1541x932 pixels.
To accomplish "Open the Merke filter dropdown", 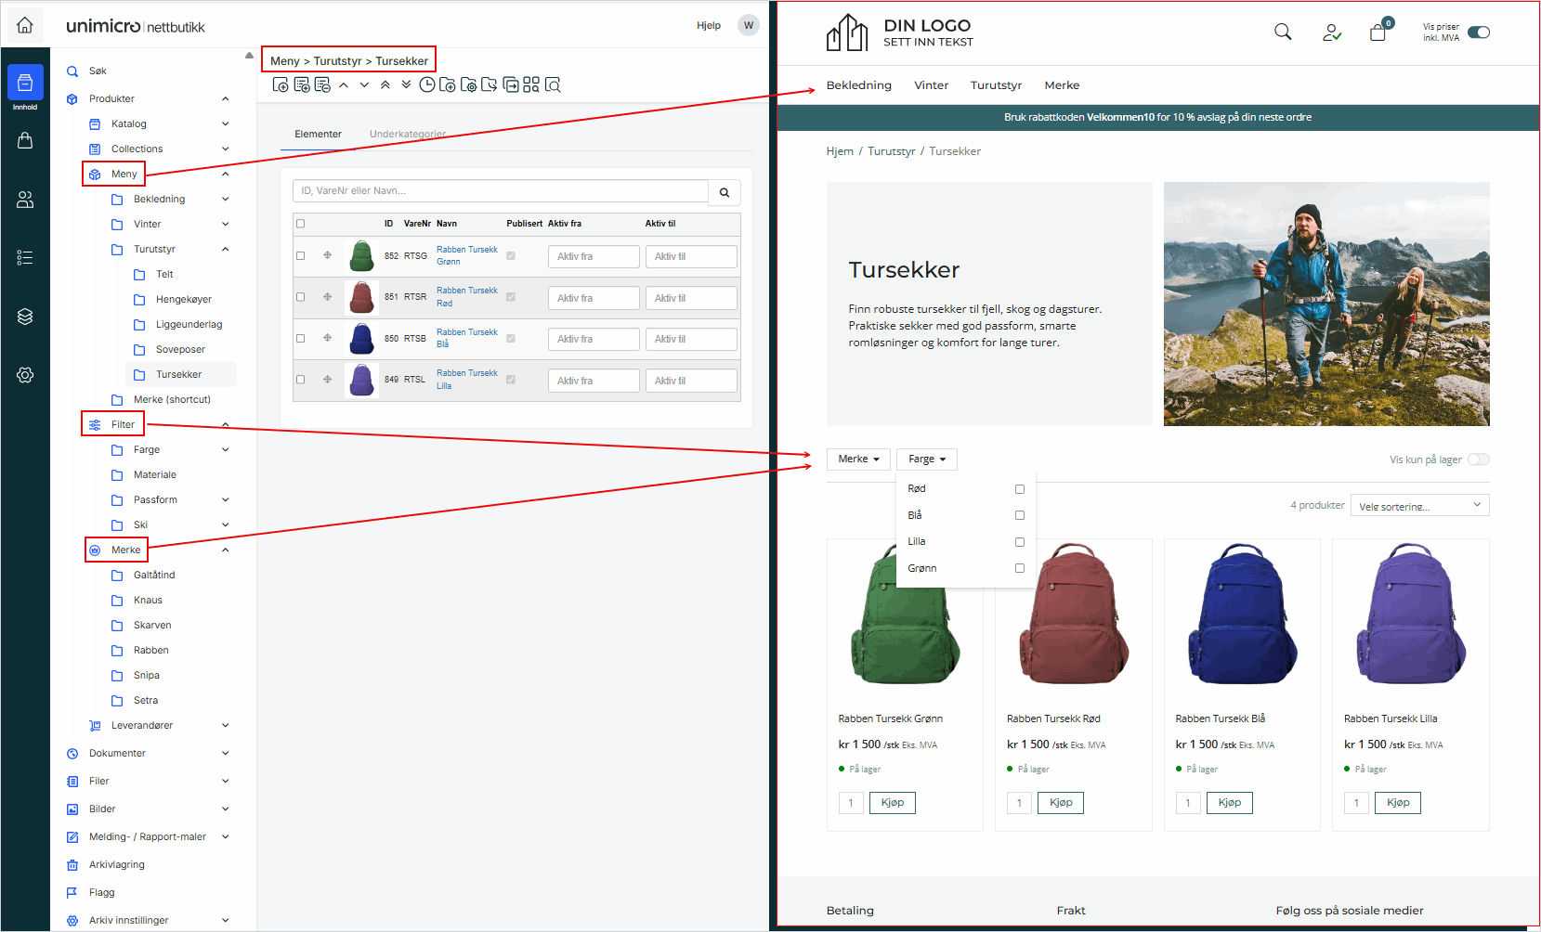I will click(858, 460).
